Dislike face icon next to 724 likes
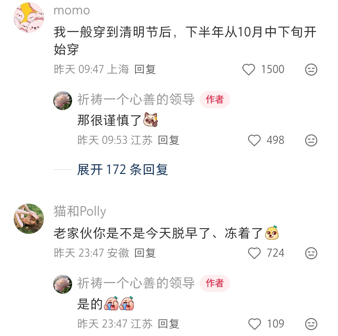This screenshot has width=338, height=336. [311, 253]
